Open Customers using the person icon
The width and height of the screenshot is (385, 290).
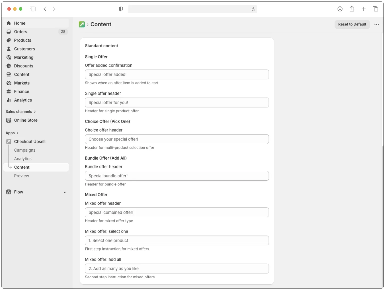[8, 49]
